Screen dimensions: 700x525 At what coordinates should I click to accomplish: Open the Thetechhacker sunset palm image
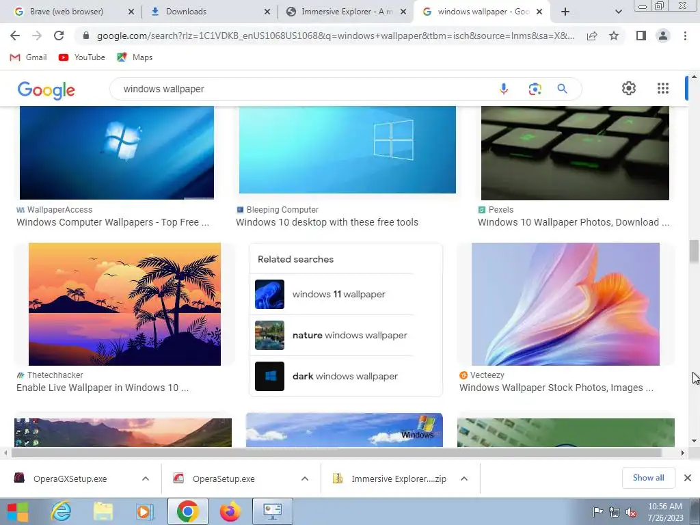[x=124, y=304]
